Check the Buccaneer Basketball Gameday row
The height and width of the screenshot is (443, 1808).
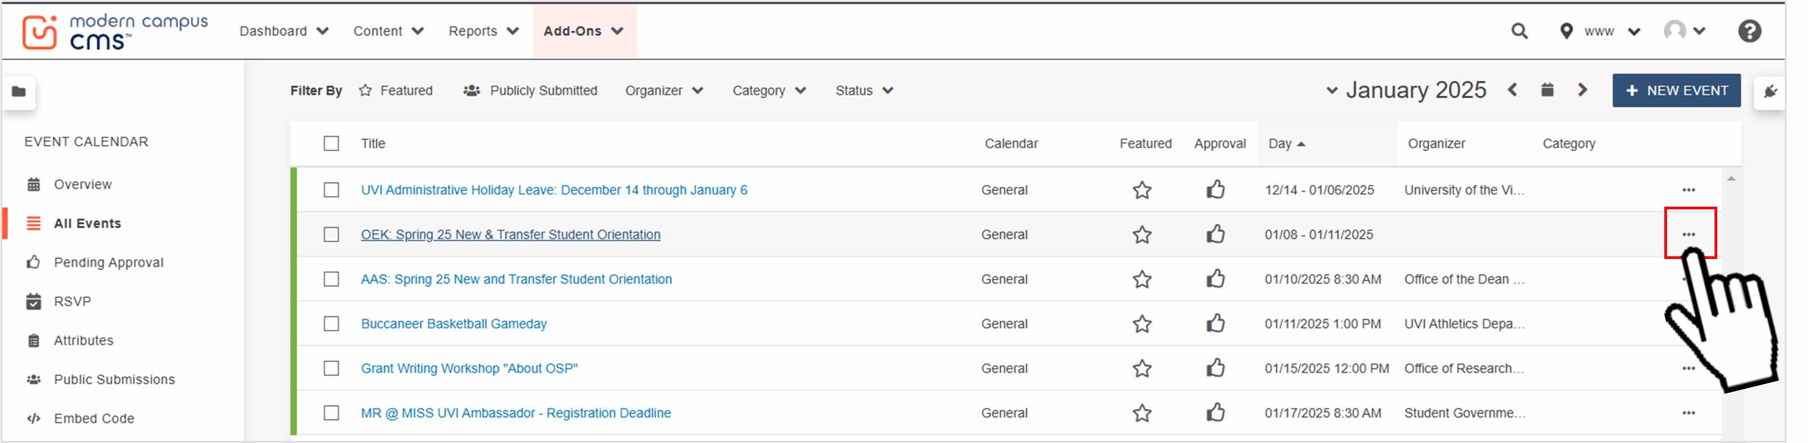pos(331,324)
